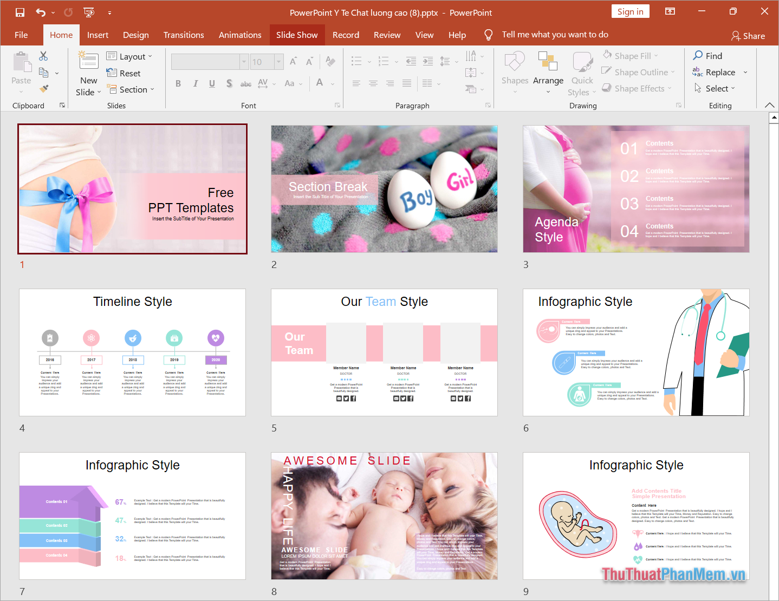
Task: Toggle numbered list formatting
Action: [x=384, y=61]
